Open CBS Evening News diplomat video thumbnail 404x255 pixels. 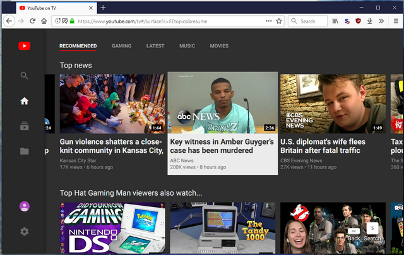(333, 104)
